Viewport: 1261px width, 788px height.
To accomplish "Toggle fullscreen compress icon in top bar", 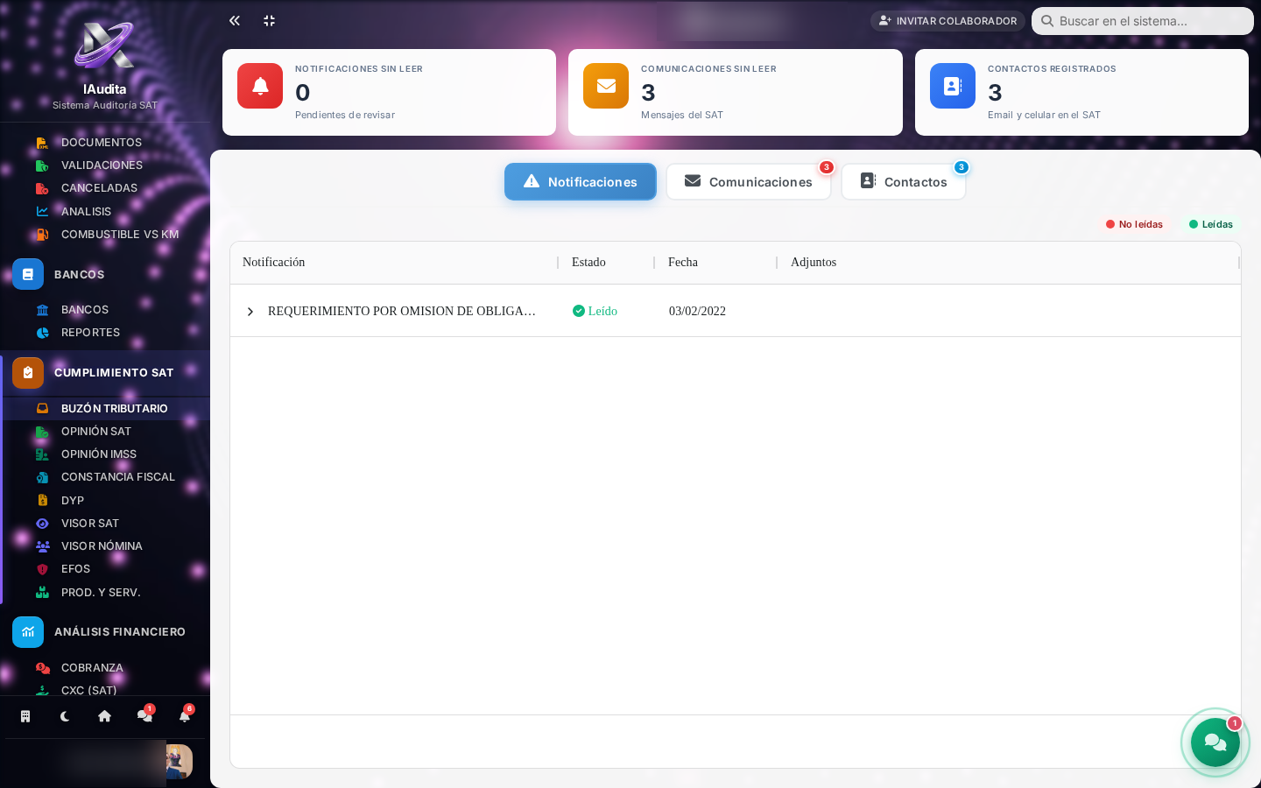I will point(270,20).
